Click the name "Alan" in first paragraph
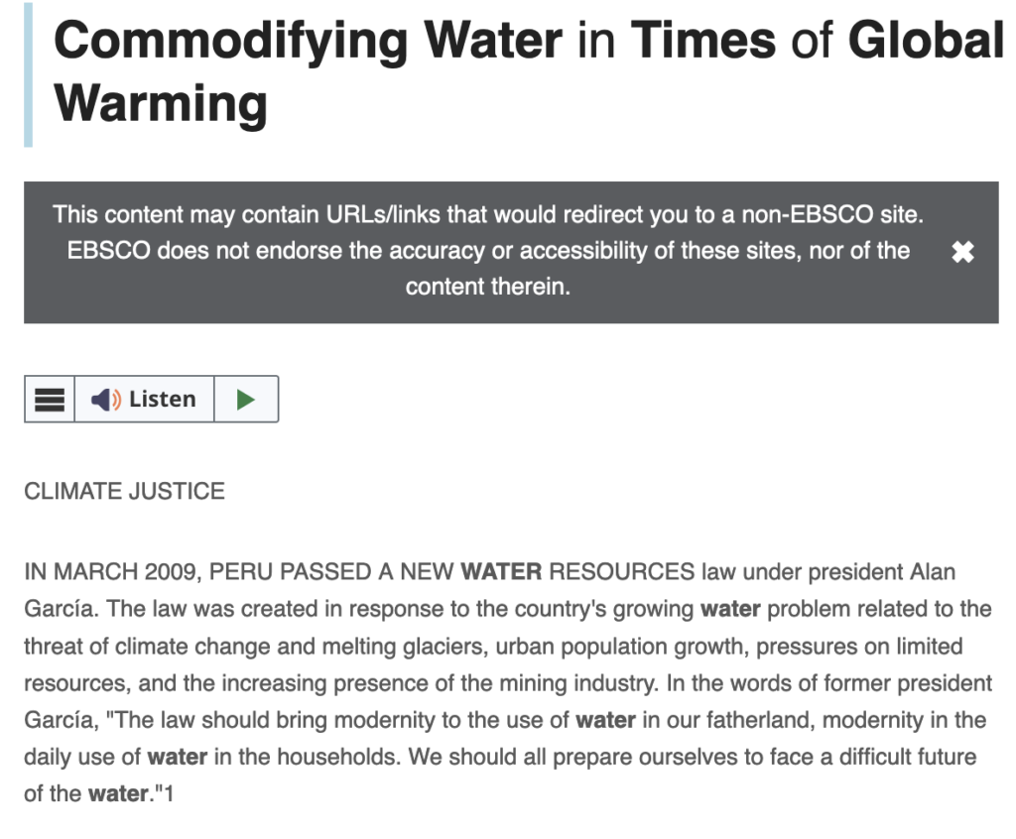 tap(934, 572)
